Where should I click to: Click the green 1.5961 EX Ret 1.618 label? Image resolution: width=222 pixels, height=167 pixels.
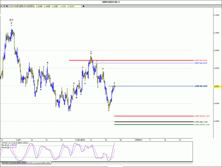[202, 125]
